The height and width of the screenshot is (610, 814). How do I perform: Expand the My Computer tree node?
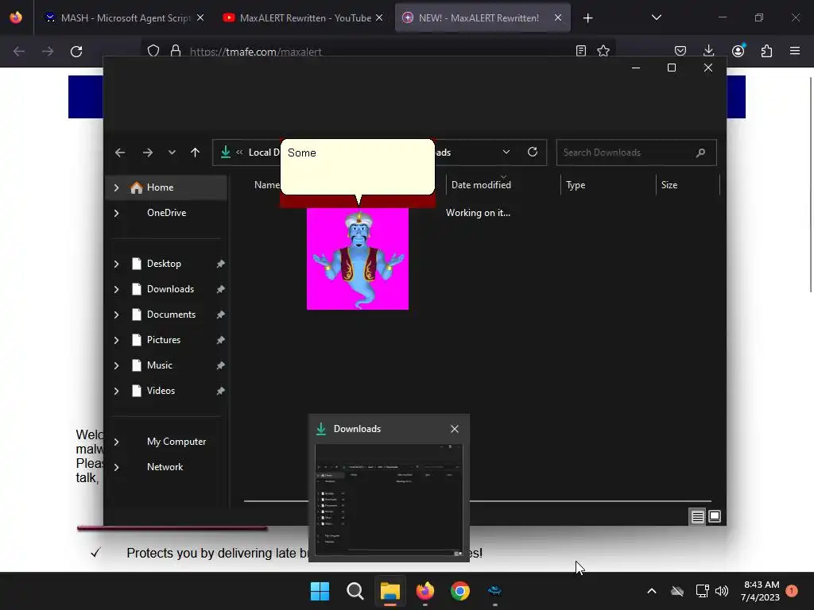coord(116,442)
